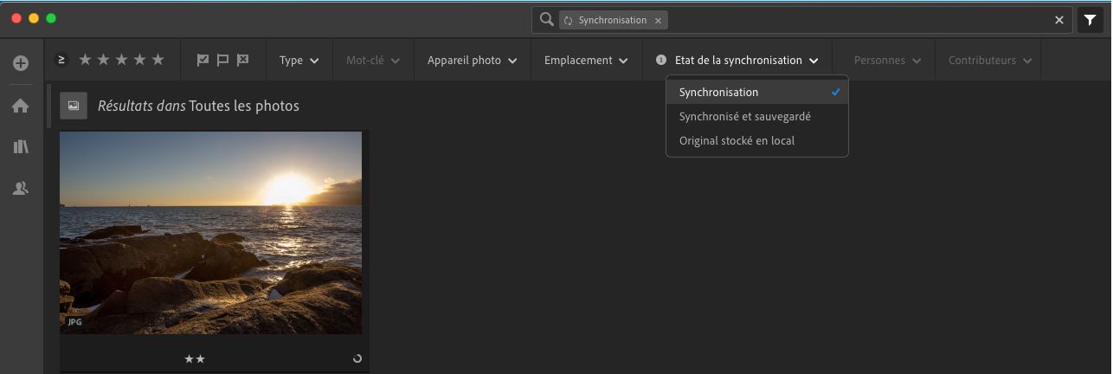Set rating filter to three stars
This screenshot has height=374, width=1113.
click(121, 60)
